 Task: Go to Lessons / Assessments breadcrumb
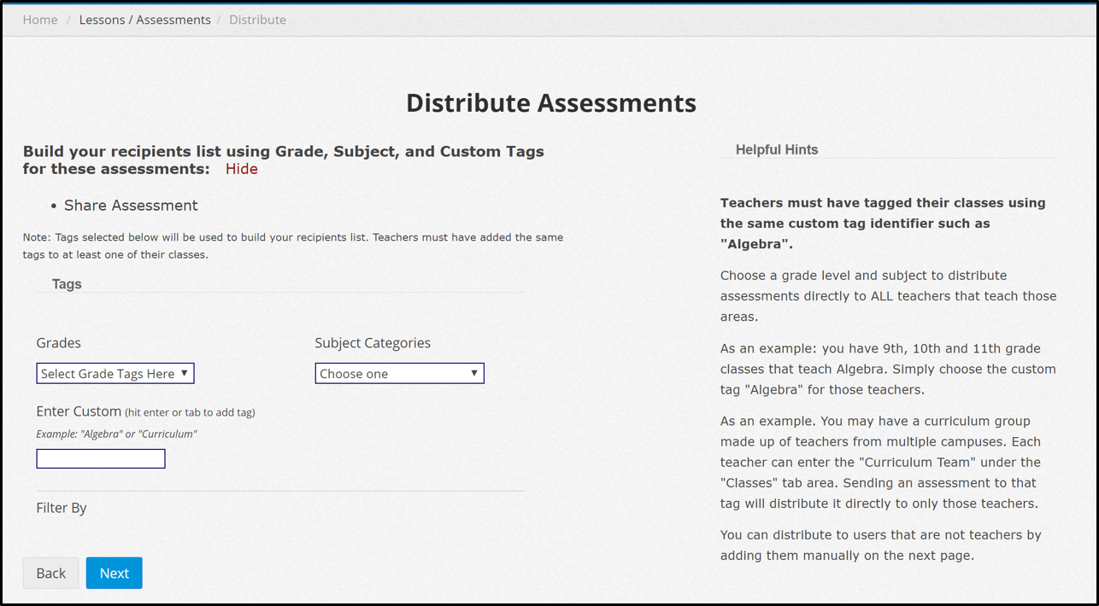click(144, 20)
